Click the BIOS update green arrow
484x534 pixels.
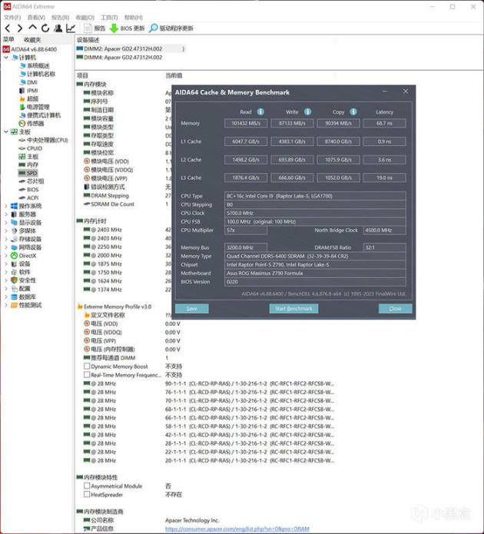point(114,28)
